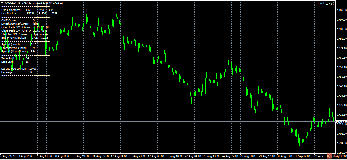Image resolution: width=347 pixels, height=160 pixels.
Task: Click the '5 Aug 01:00' time axis label
Action: pos(44,156)
